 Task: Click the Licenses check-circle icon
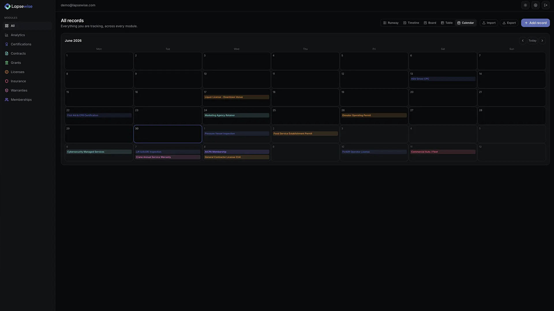(x=7, y=72)
